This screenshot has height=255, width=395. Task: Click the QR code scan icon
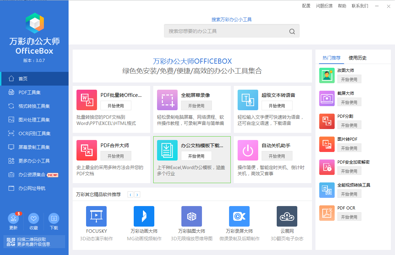point(11,242)
